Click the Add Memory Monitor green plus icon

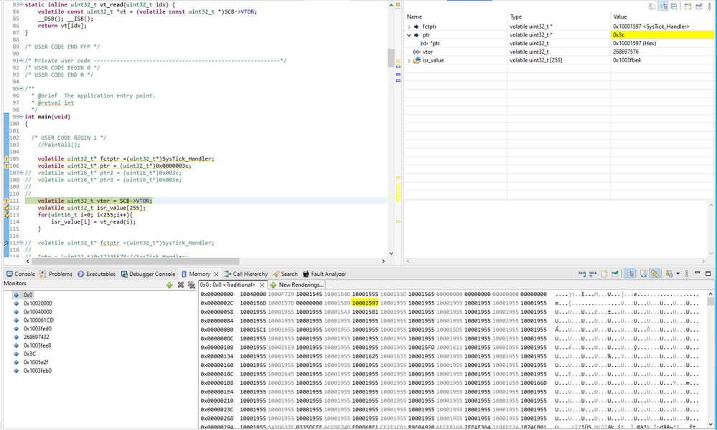[169, 285]
